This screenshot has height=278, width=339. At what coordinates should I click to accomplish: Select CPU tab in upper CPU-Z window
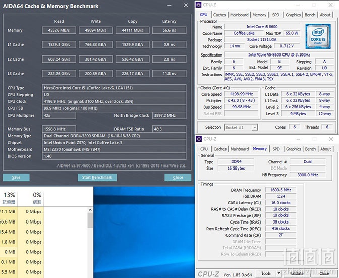(204, 15)
